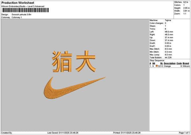This screenshot has height=135, width=191.
Task: Click the Down value 37.4 mm
Action: pyautogui.click(x=169, y=40)
